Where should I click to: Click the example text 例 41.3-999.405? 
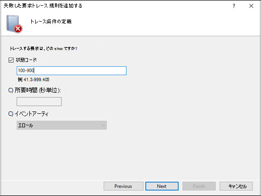33,80
